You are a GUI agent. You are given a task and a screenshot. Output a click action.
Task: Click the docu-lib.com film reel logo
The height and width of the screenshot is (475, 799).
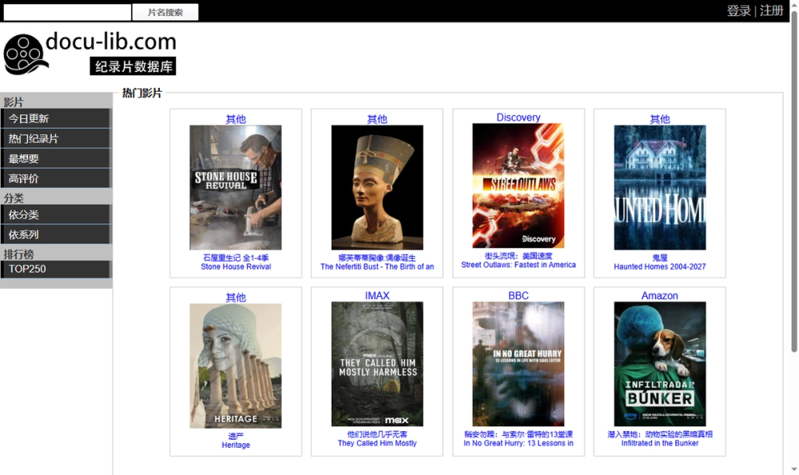[x=89, y=53]
